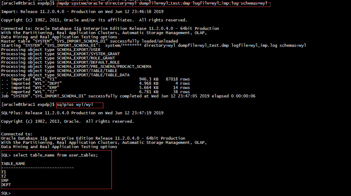
Task: Click the EMP table name in results
Action: [5, 180]
